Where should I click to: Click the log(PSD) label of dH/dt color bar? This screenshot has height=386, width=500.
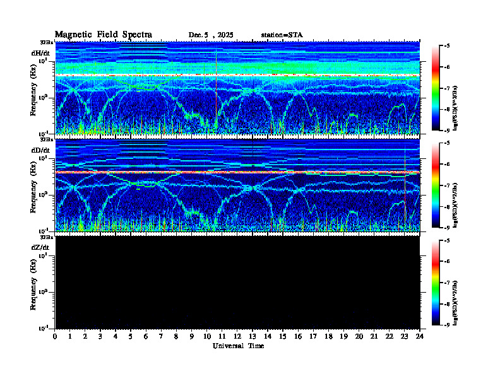[455, 108]
